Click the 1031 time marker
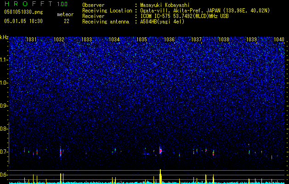The image size is (289, 184). pyautogui.click(x=31, y=40)
